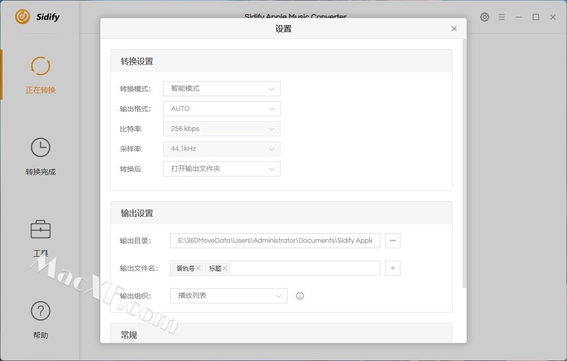This screenshot has height=361, width=567.
Task: Click the settings gear icon in title bar
Action: coord(485,17)
